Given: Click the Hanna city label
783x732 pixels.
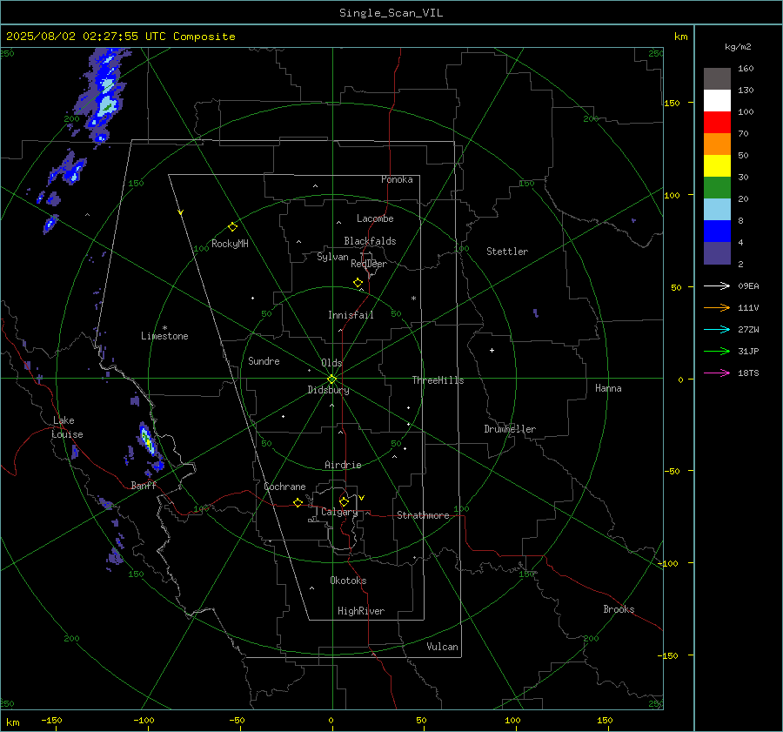Looking at the screenshot, I should pos(608,388).
